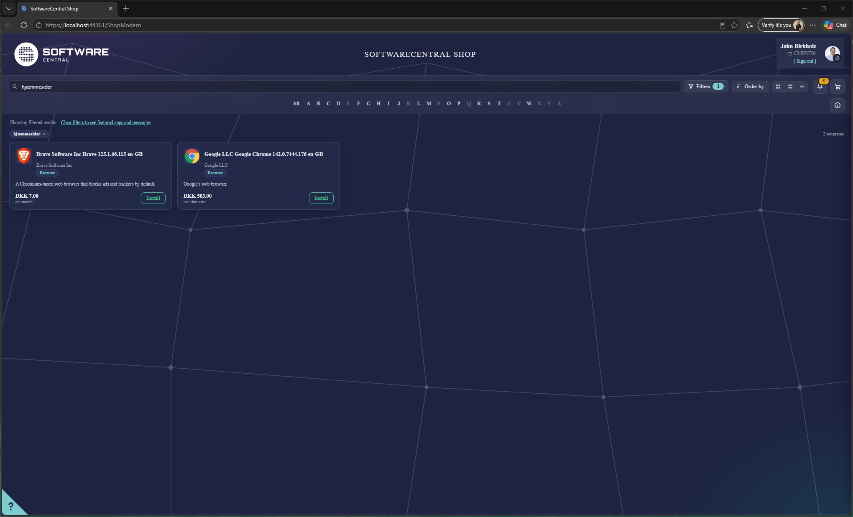Select letter B in alphabet filter
This screenshot has height=517, width=853.
click(x=318, y=104)
